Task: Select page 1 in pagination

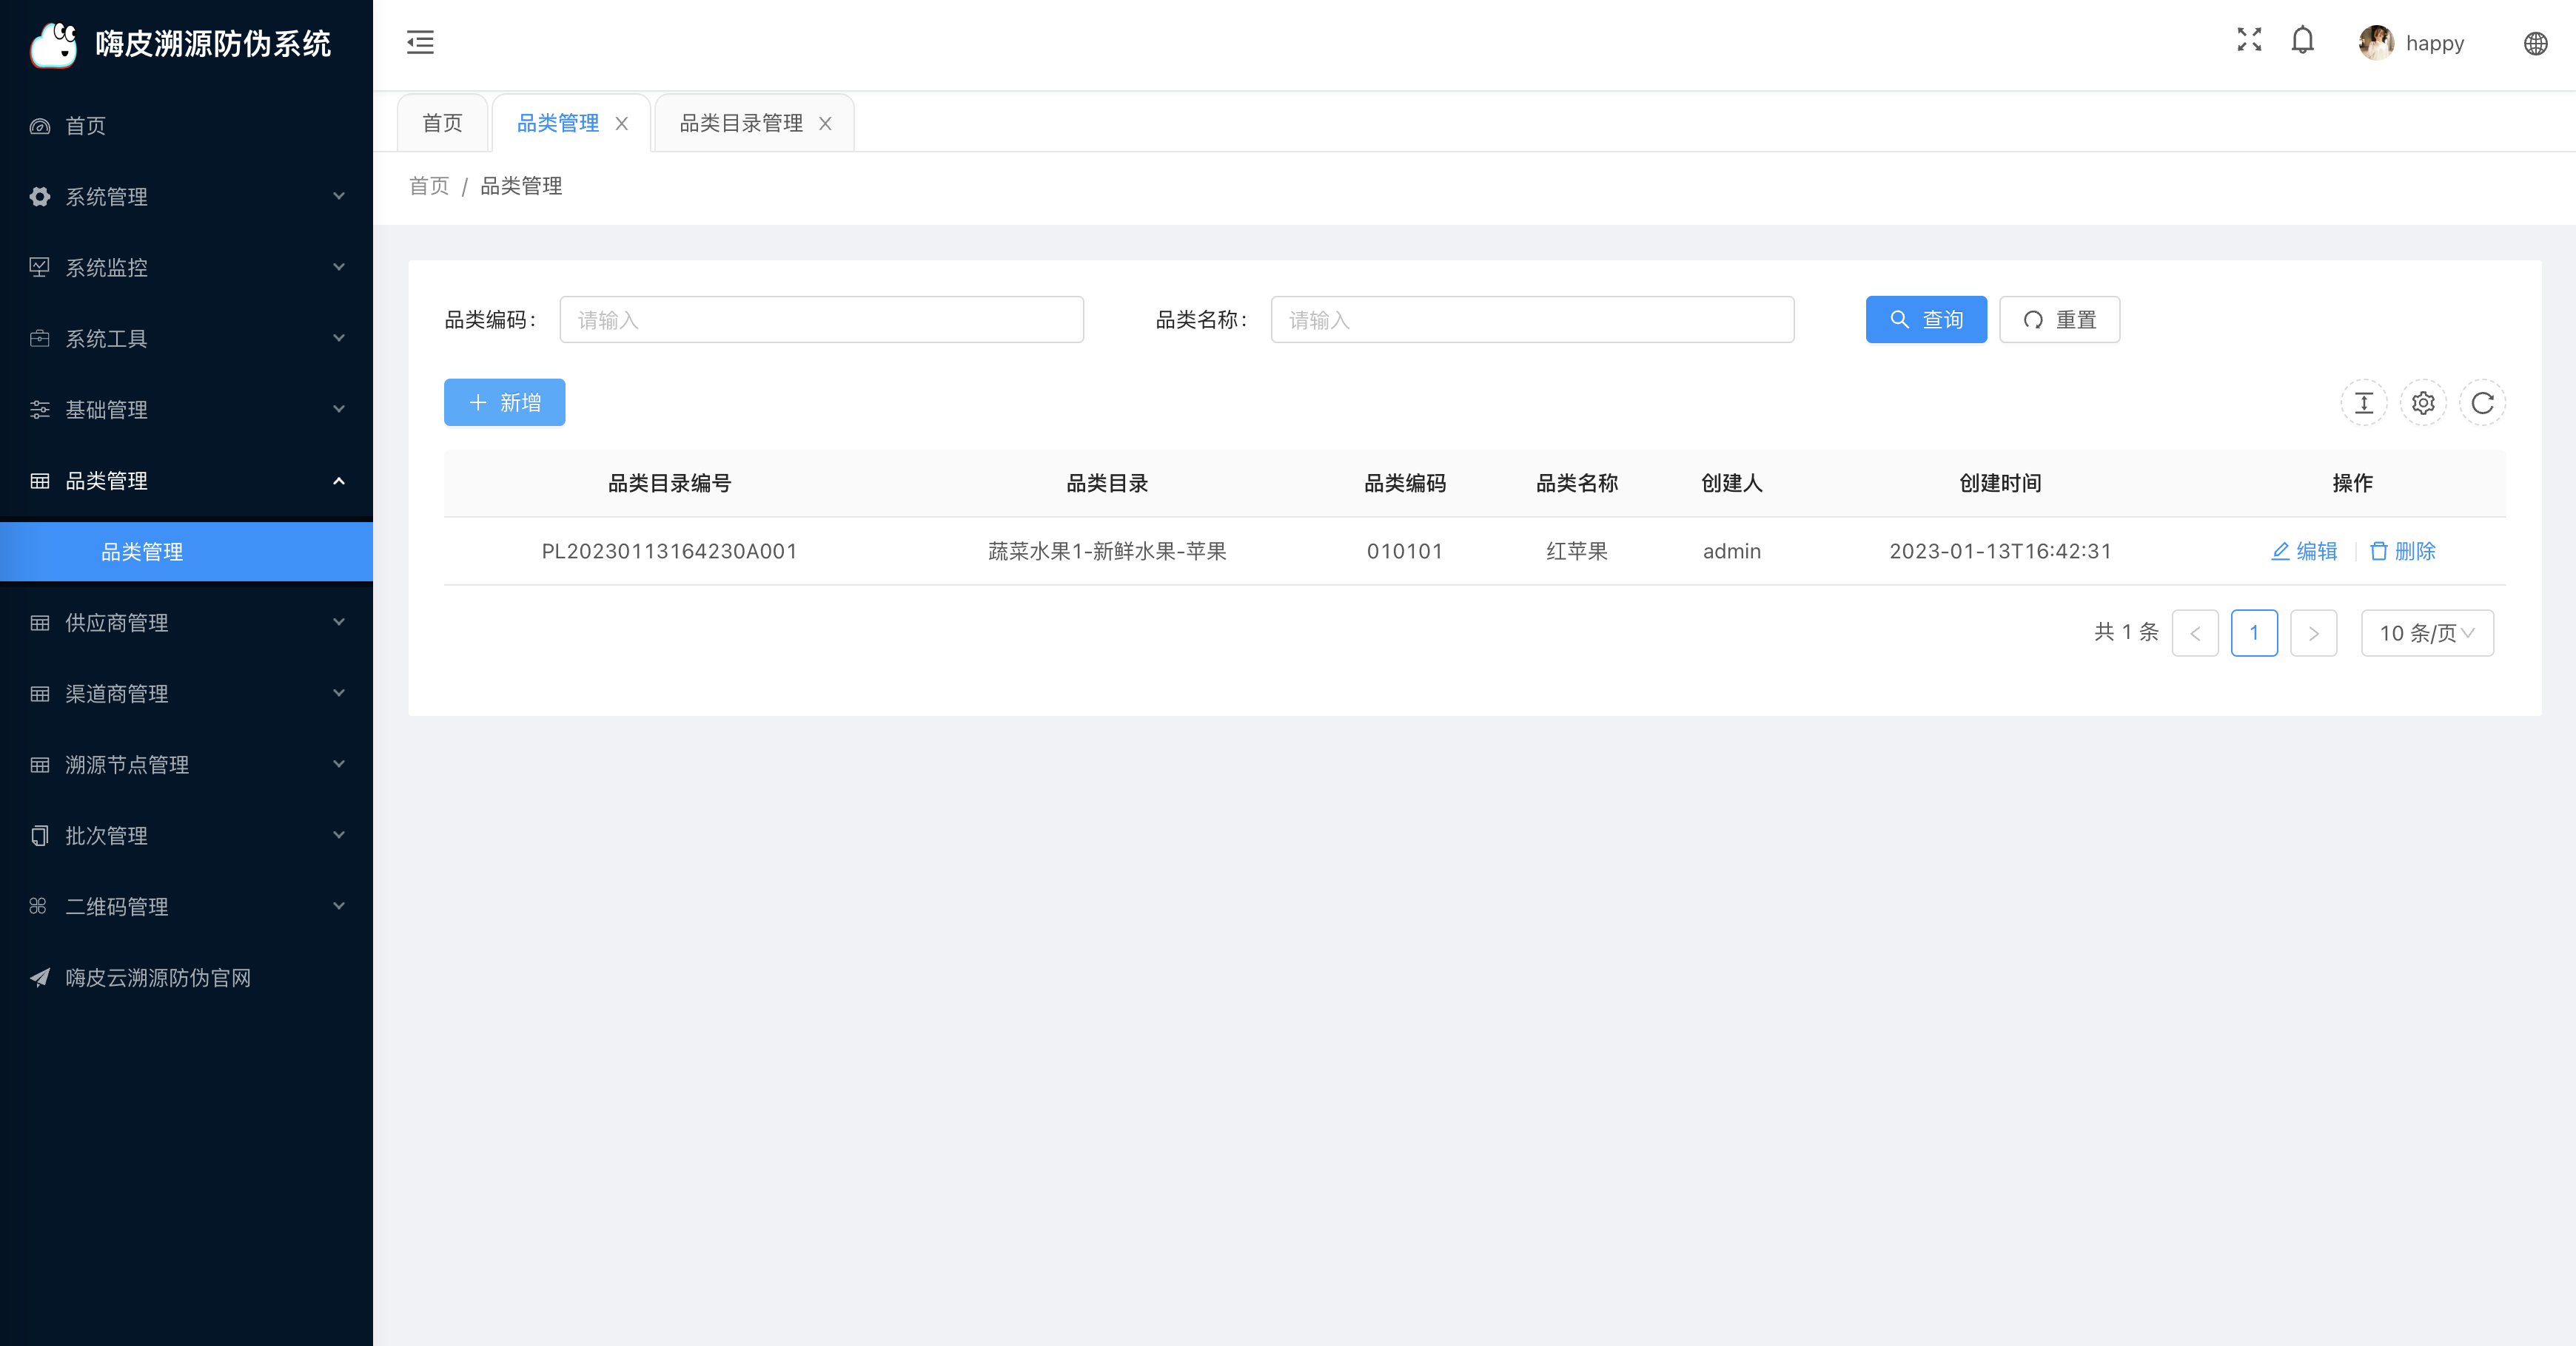Action: (2254, 632)
